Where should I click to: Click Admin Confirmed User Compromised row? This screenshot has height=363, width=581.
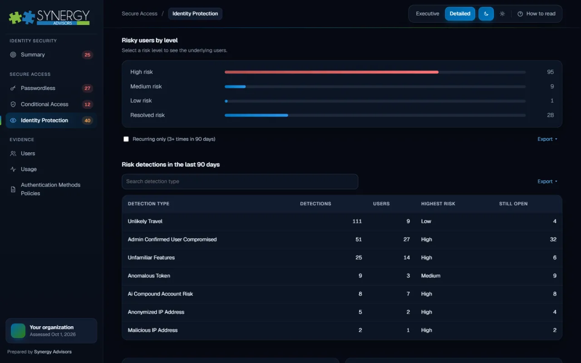[342, 240]
